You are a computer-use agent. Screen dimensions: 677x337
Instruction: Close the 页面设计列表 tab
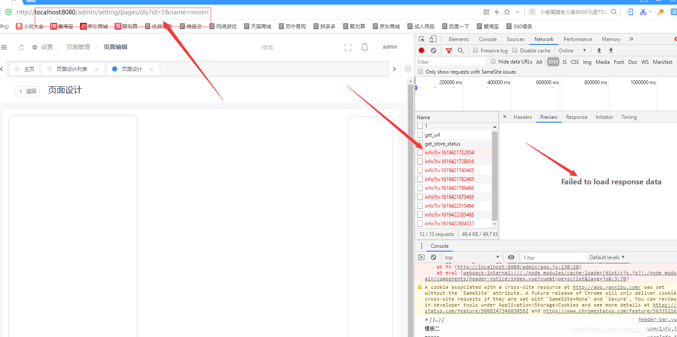click(96, 69)
